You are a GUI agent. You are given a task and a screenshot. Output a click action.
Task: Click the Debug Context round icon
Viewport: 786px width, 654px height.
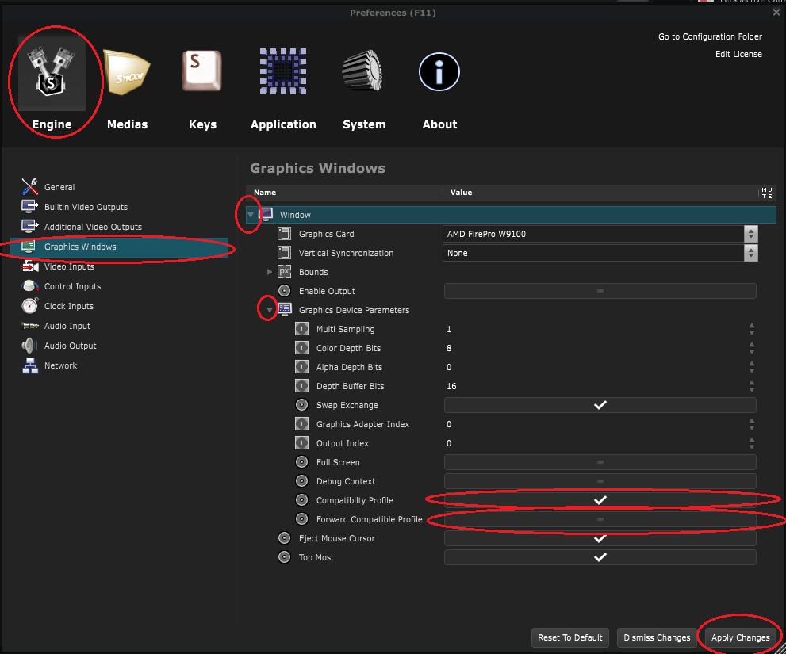pos(301,481)
